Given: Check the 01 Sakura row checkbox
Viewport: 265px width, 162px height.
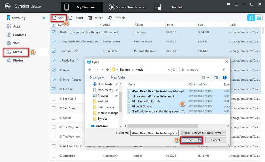Looking at the screenshot, I should pyautogui.click(x=54, y=118).
